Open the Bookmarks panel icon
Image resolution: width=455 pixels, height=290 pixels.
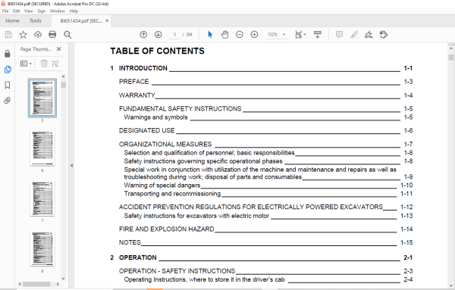pyautogui.click(x=8, y=85)
